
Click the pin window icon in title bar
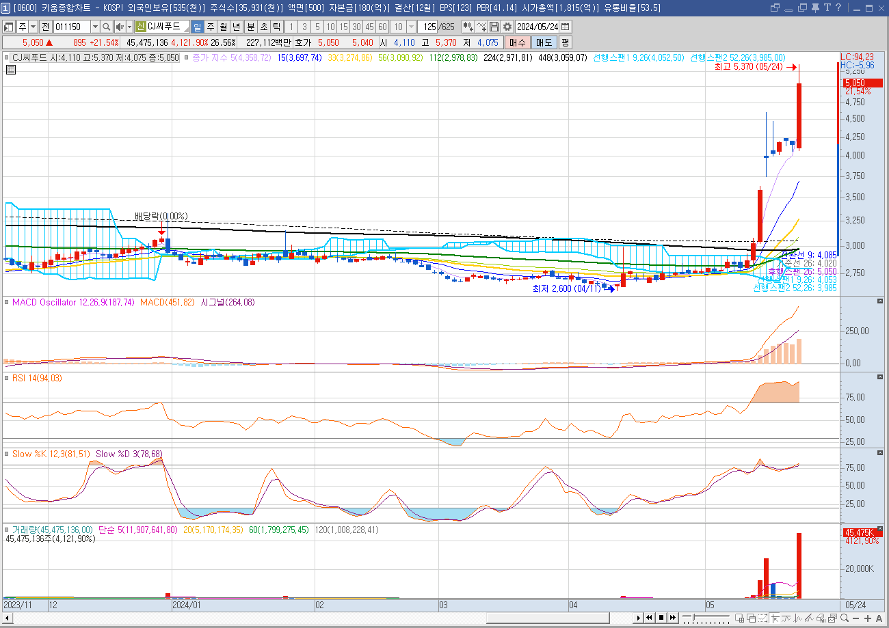coord(815,8)
